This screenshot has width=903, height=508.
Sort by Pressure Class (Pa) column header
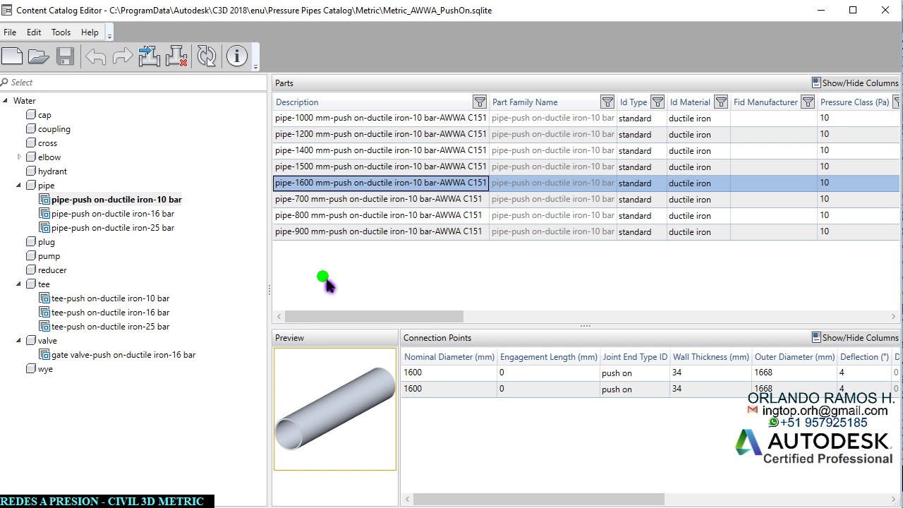pyautogui.click(x=854, y=102)
